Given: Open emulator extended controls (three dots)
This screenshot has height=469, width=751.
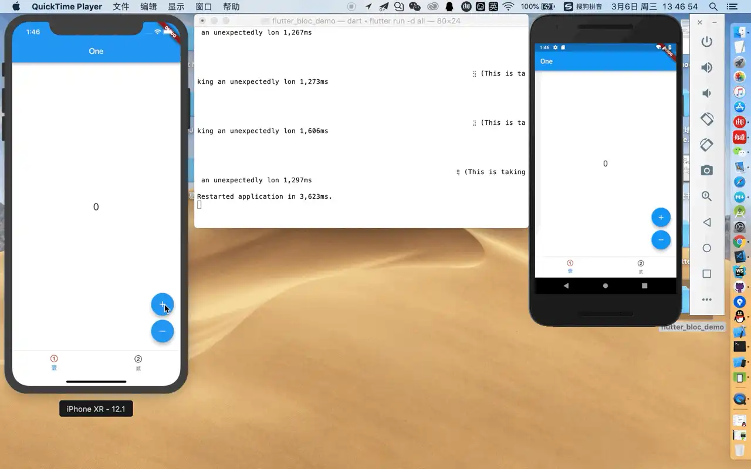Looking at the screenshot, I should click(707, 299).
